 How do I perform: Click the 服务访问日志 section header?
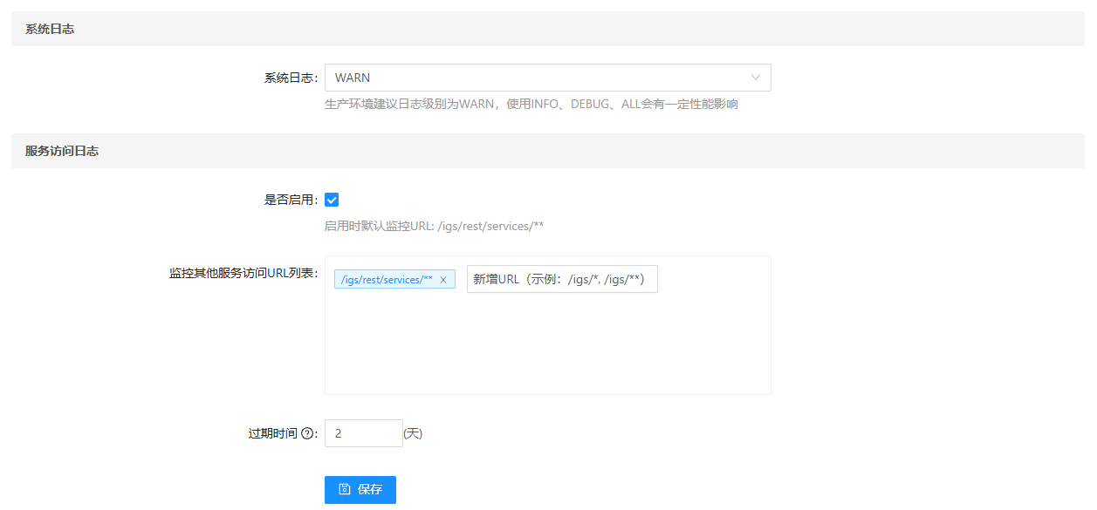pos(62,151)
